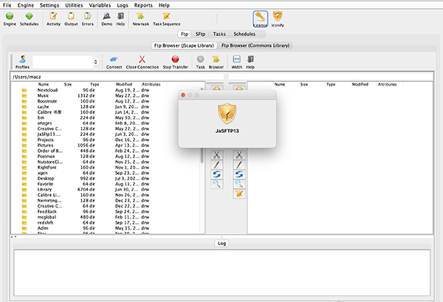
Task: Click the FTP browser Help book icon
Action: 250,59
